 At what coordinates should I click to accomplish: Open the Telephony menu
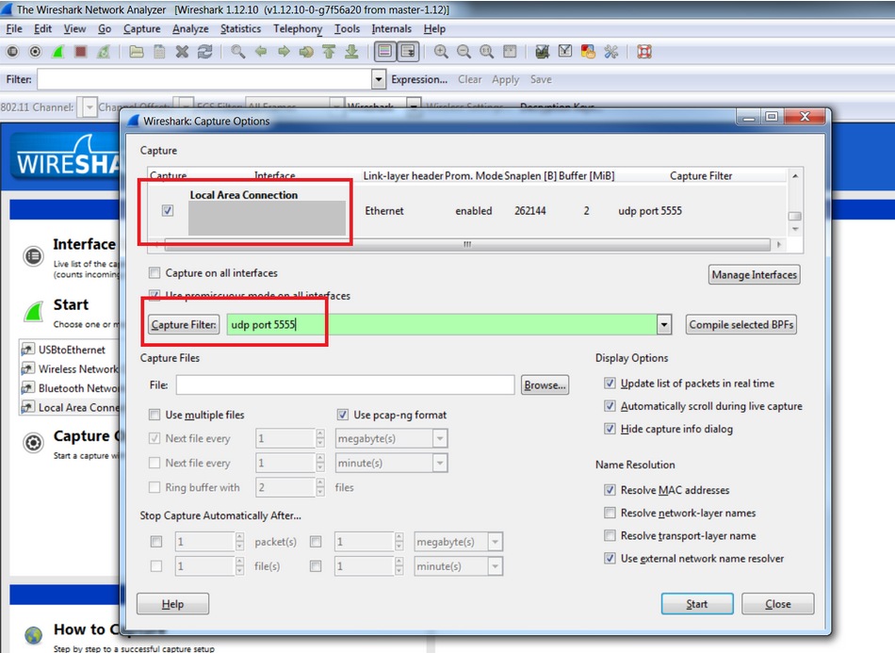[x=297, y=28]
